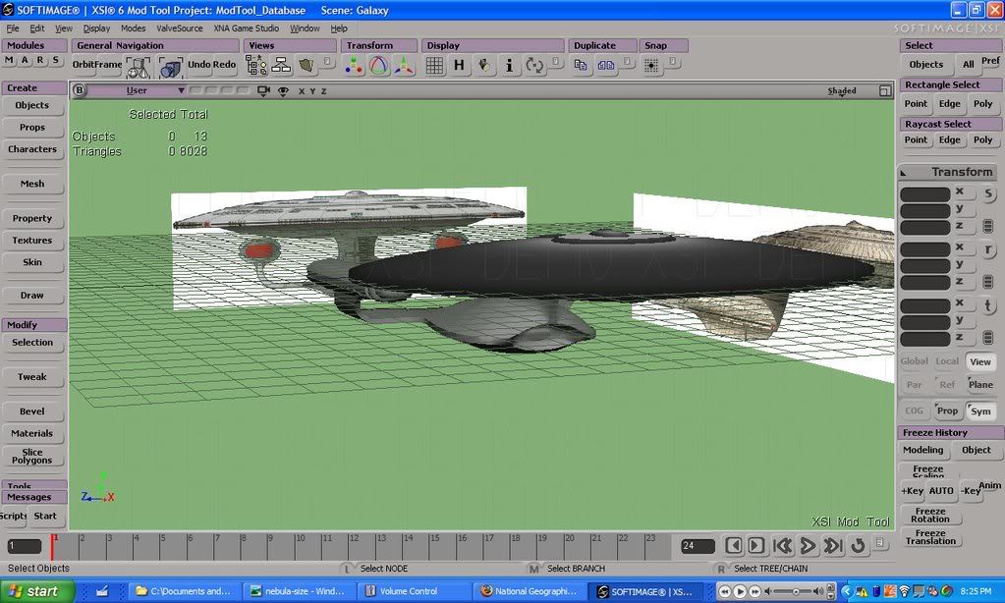Click the Bevel button
1005x603 pixels.
(x=32, y=411)
